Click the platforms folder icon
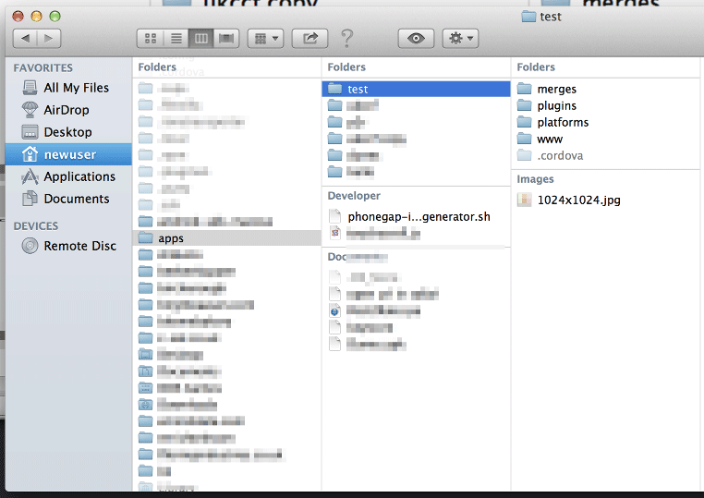Viewport: 704px width, 498px height. pos(524,121)
